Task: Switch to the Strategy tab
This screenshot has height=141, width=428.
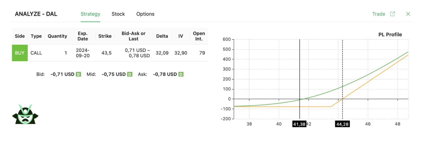Action: coord(90,14)
